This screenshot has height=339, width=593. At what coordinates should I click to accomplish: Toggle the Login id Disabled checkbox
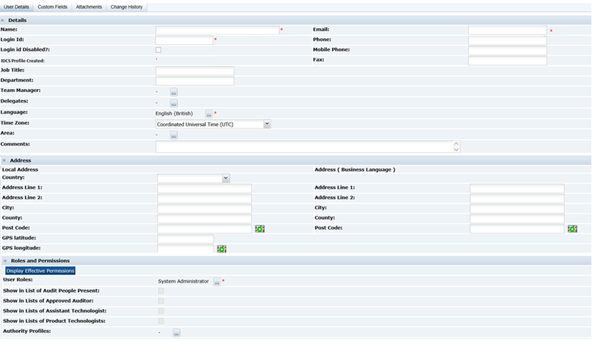[158, 50]
